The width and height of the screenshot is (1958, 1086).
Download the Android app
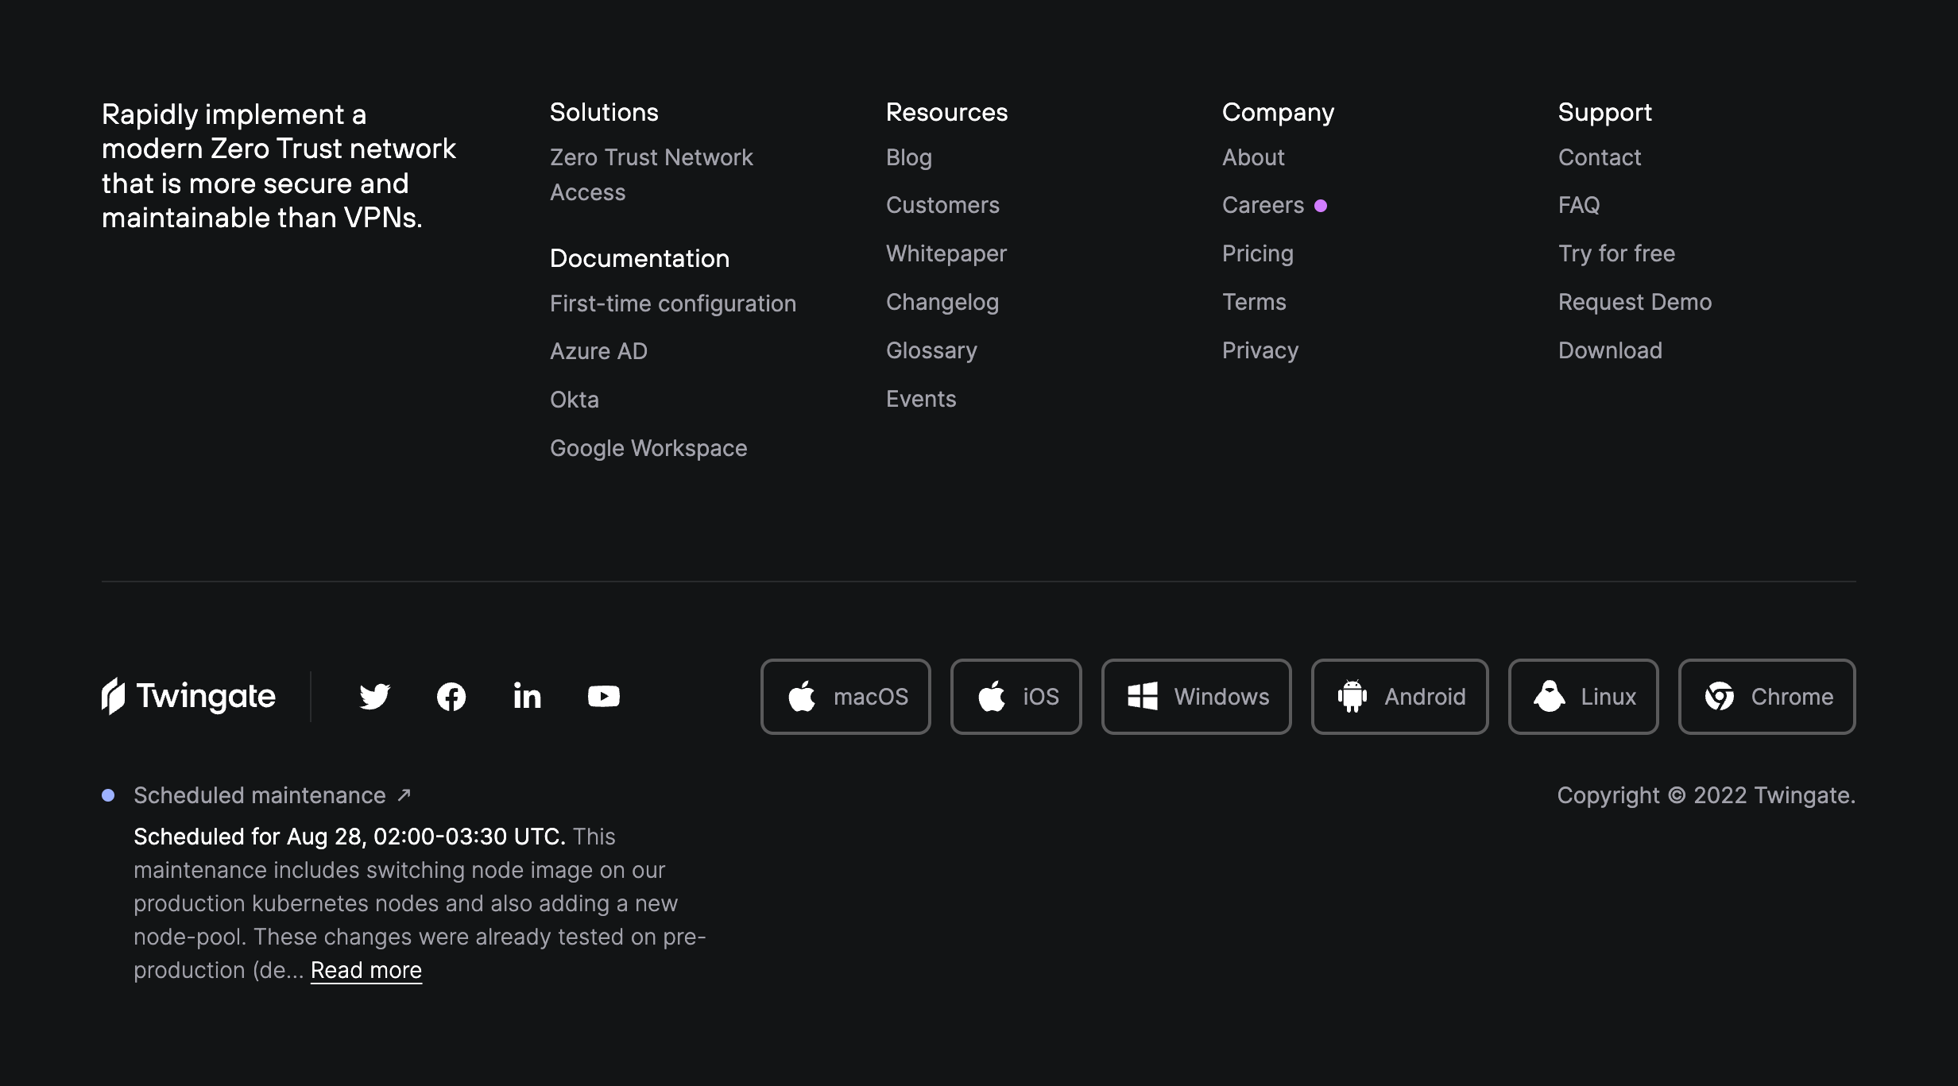tap(1399, 696)
